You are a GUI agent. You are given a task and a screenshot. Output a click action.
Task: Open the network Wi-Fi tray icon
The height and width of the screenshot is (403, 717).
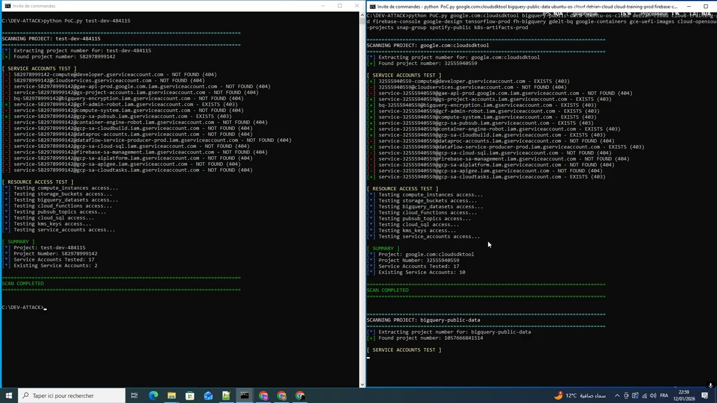(x=645, y=396)
